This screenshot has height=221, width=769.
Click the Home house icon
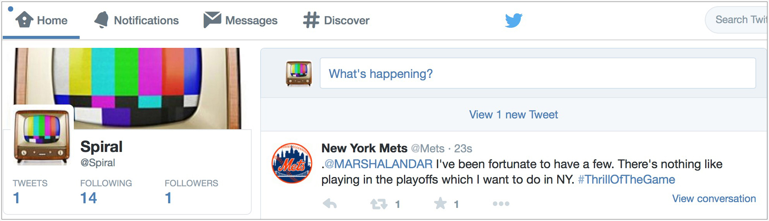point(24,20)
